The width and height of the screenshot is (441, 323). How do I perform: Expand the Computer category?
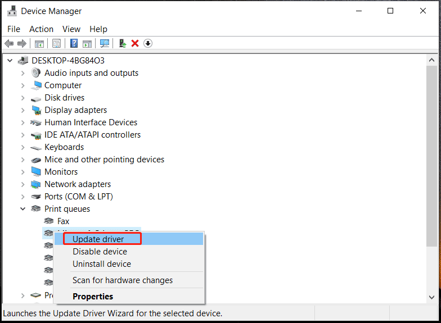(x=22, y=85)
